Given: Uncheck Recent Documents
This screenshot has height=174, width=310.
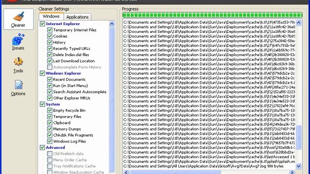Looking at the screenshot, I should [x=49, y=79].
